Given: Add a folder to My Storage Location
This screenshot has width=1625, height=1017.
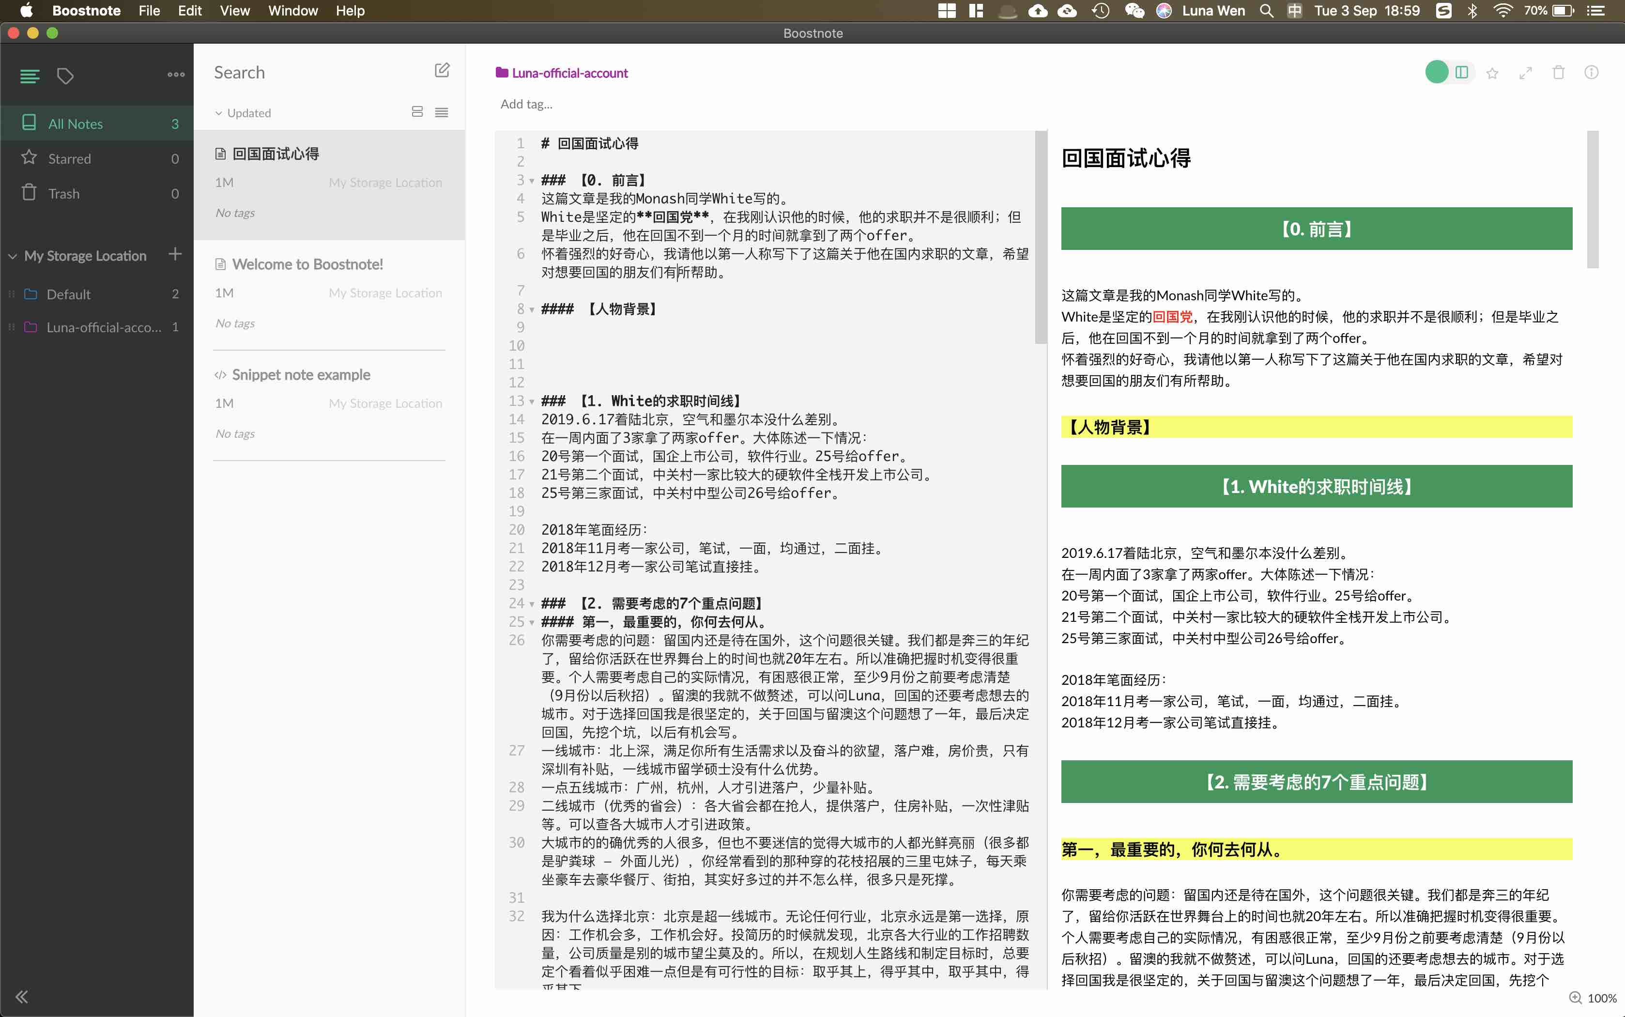Looking at the screenshot, I should (x=175, y=254).
